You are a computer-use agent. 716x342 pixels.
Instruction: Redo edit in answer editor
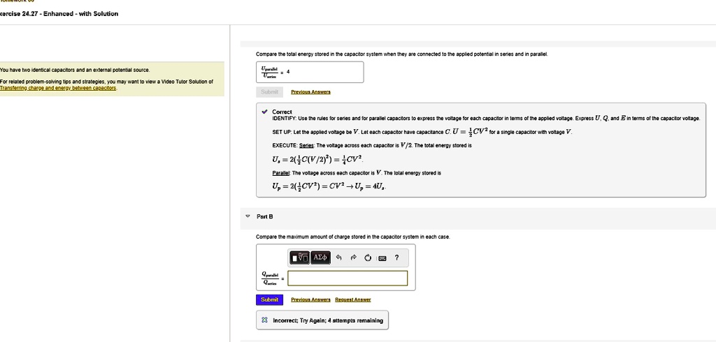point(353,258)
